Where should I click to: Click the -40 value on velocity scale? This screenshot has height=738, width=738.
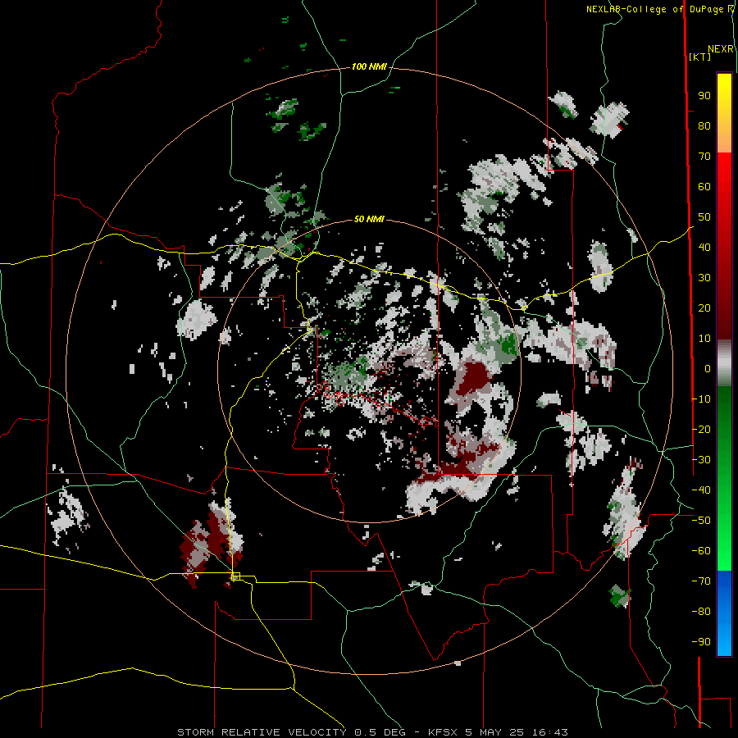[x=701, y=490]
